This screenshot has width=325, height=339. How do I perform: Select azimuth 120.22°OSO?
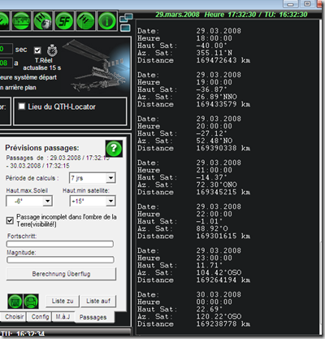pos(219,316)
